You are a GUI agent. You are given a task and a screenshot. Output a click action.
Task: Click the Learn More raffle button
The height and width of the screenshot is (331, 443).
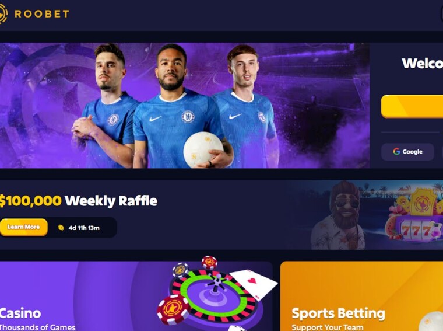(x=24, y=227)
